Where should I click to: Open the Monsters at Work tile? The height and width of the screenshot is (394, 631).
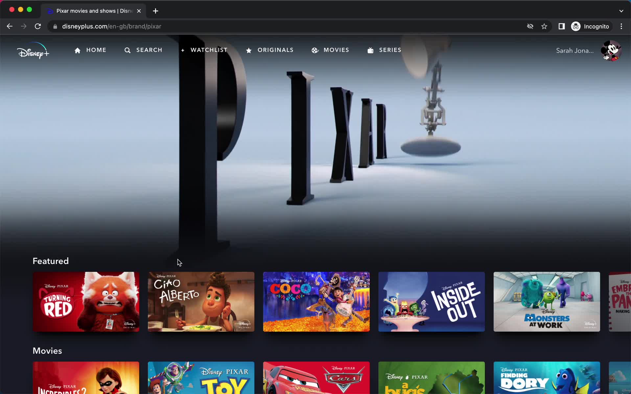547,301
